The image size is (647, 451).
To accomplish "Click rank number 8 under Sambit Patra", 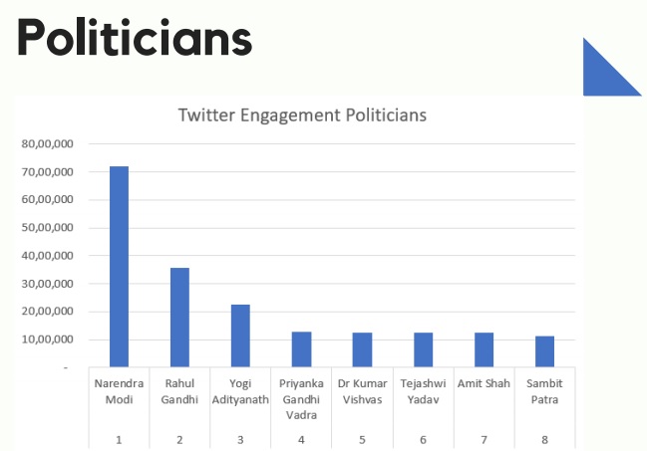I will (544, 439).
